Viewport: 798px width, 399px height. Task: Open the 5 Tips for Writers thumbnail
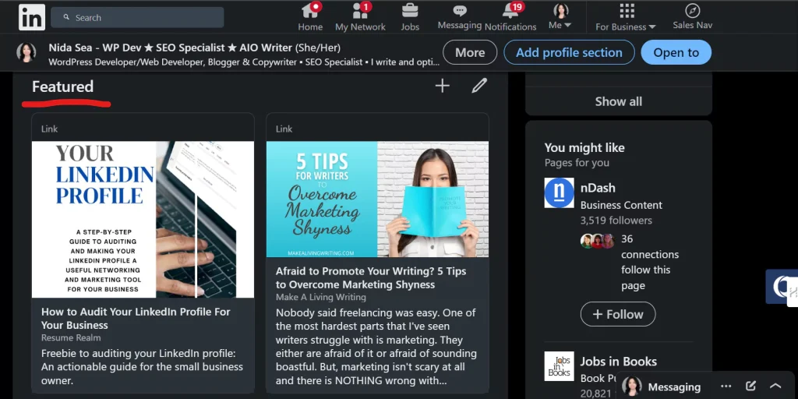point(377,199)
